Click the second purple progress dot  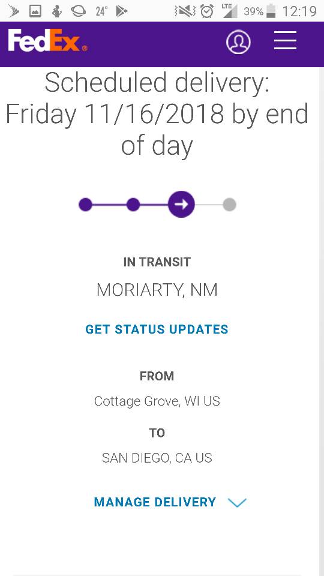[133, 204]
